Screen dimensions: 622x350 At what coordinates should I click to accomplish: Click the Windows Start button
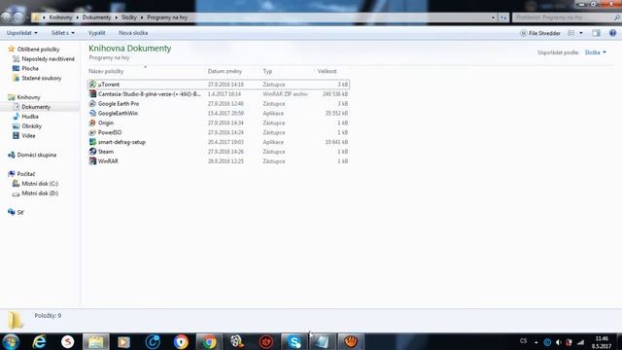tap(11, 341)
